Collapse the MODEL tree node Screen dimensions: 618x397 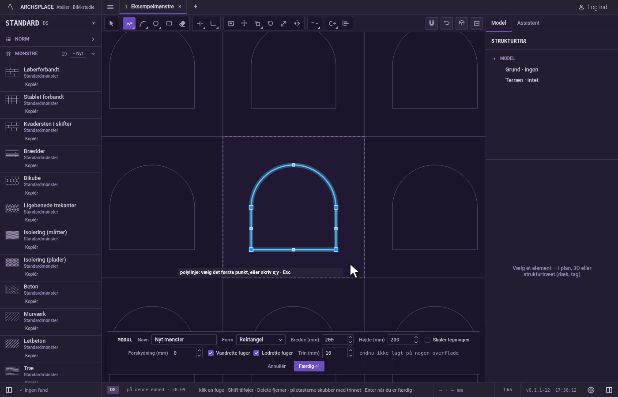coord(494,59)
